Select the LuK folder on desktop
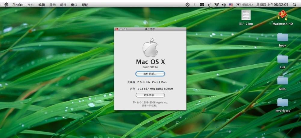 point(283,59)
